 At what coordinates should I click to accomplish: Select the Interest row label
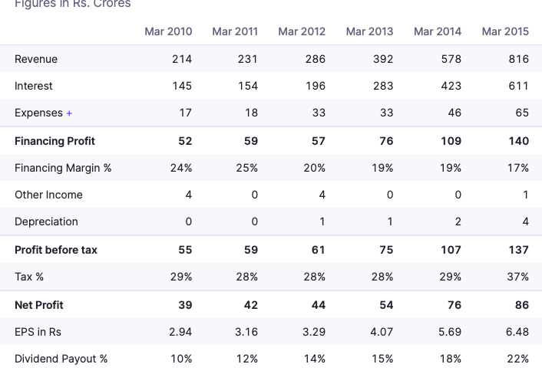coord(34,86)
